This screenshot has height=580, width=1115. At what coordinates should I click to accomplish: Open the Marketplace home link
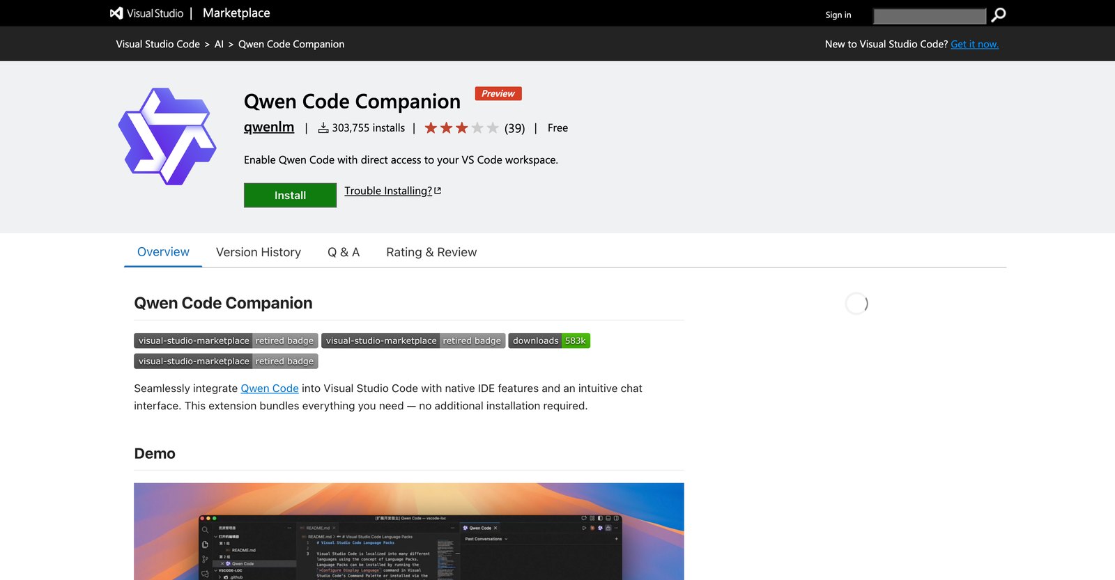(236, 13)
